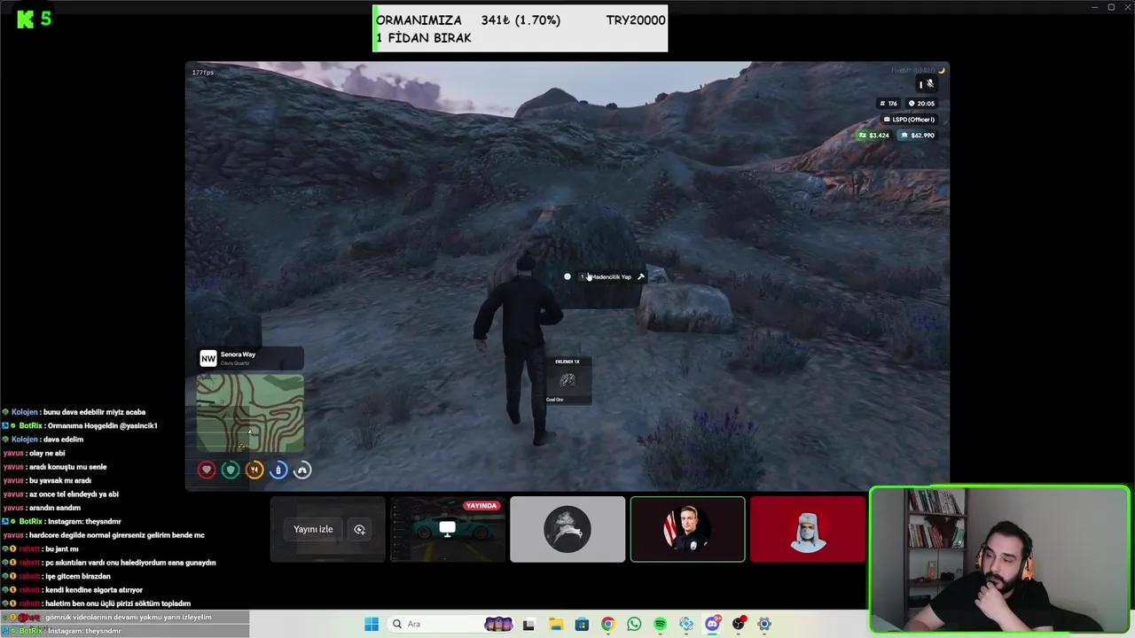
Task: Click the Windows Start button
Action: [372, 624]
